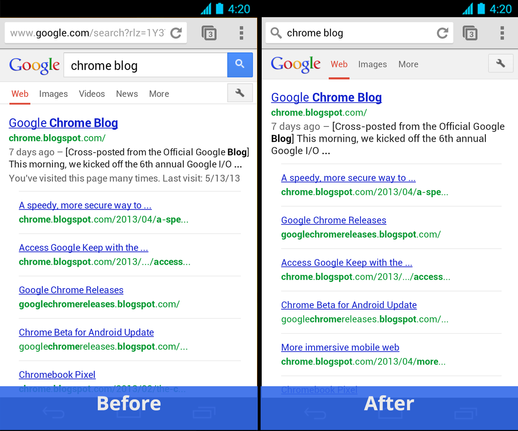Reload page in the After browser
Image resolution: width=518 pixels, height=431 pixels.
(442, 33)
